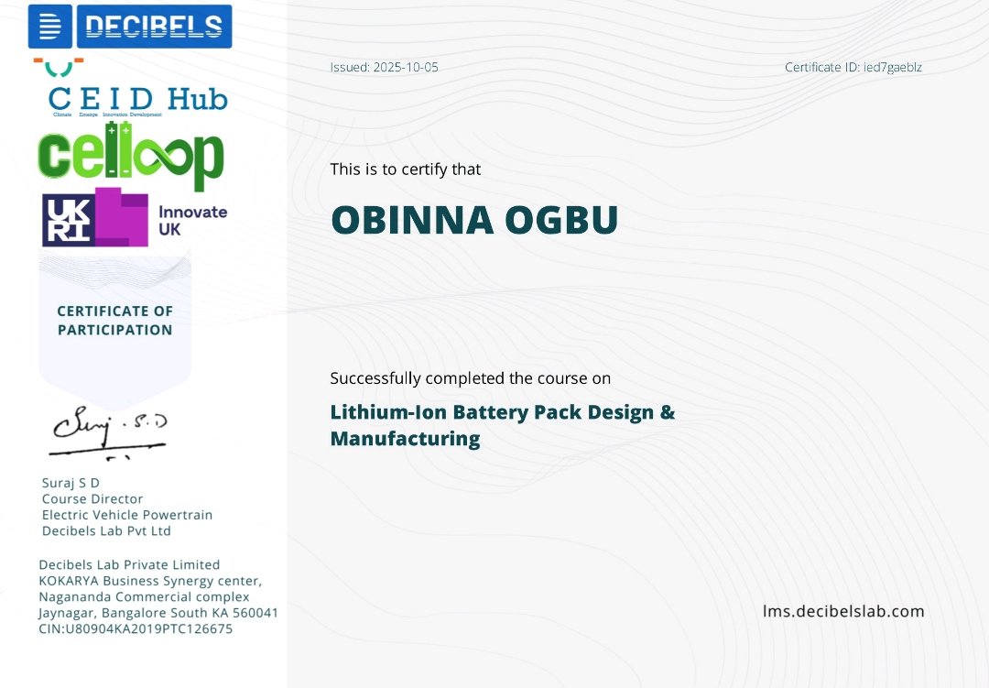Click the name OBINNA OGBU
989x688 pixels.
tap(474, 220)
